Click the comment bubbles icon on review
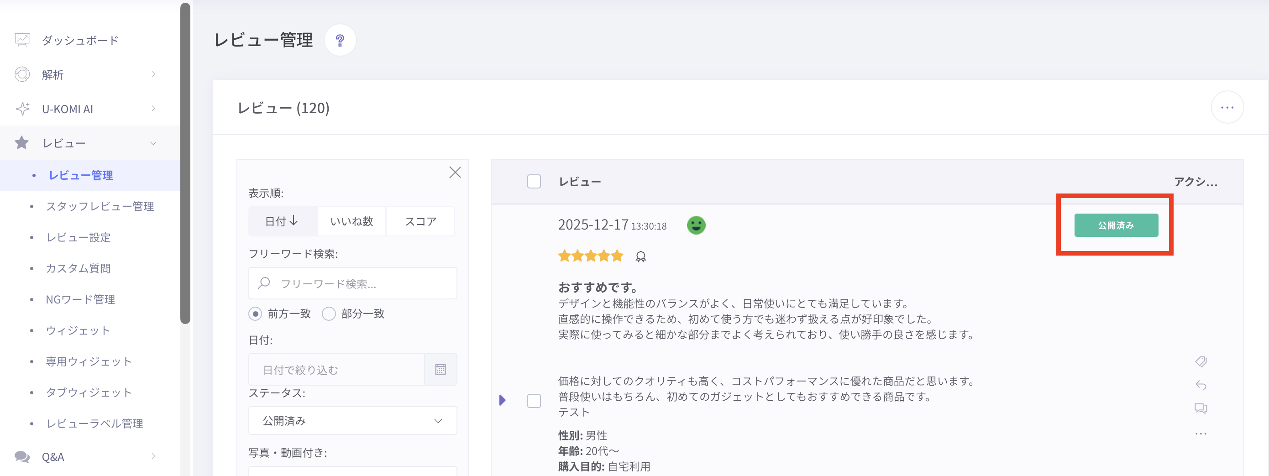 tap(1201, 408)
